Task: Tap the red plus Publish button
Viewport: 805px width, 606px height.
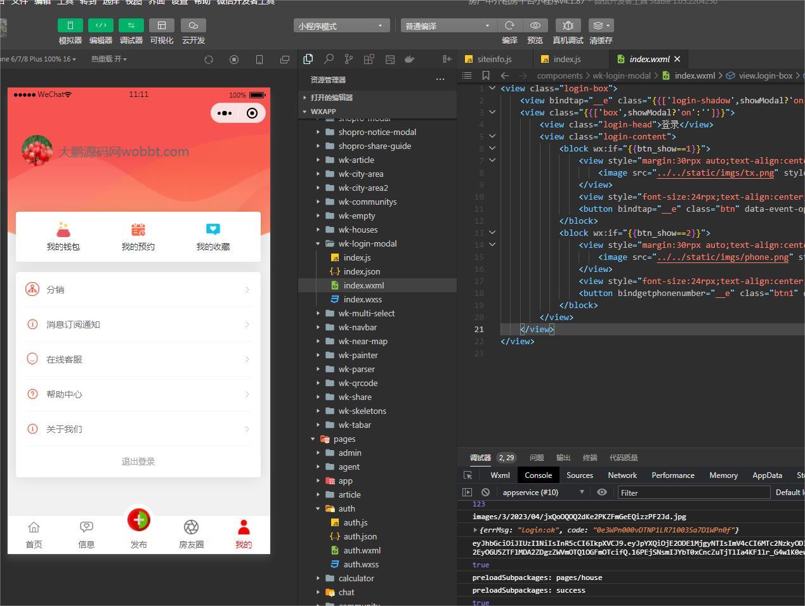Action: (138, 520)
